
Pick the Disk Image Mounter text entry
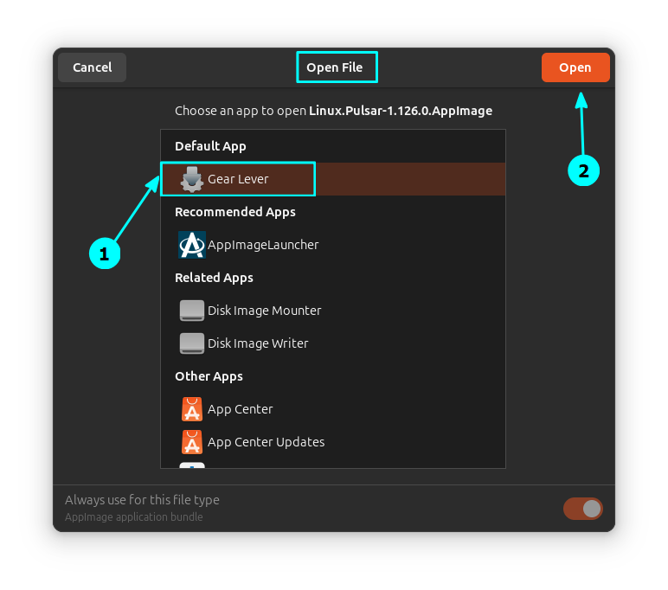pos(264,311)
